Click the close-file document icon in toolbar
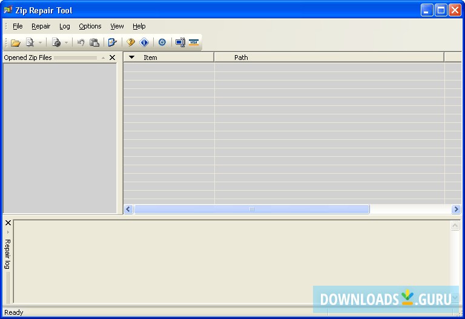 30,42
